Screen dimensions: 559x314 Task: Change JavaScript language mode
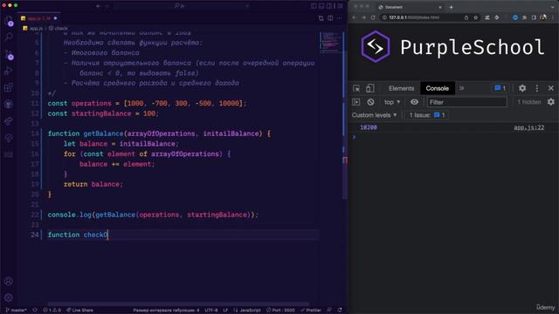tap(247, 311)
